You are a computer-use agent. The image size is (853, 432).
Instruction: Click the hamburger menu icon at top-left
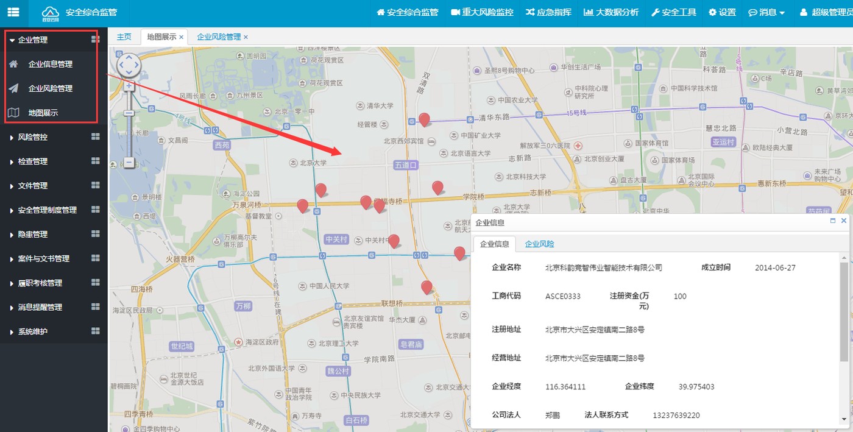(13, 12)
